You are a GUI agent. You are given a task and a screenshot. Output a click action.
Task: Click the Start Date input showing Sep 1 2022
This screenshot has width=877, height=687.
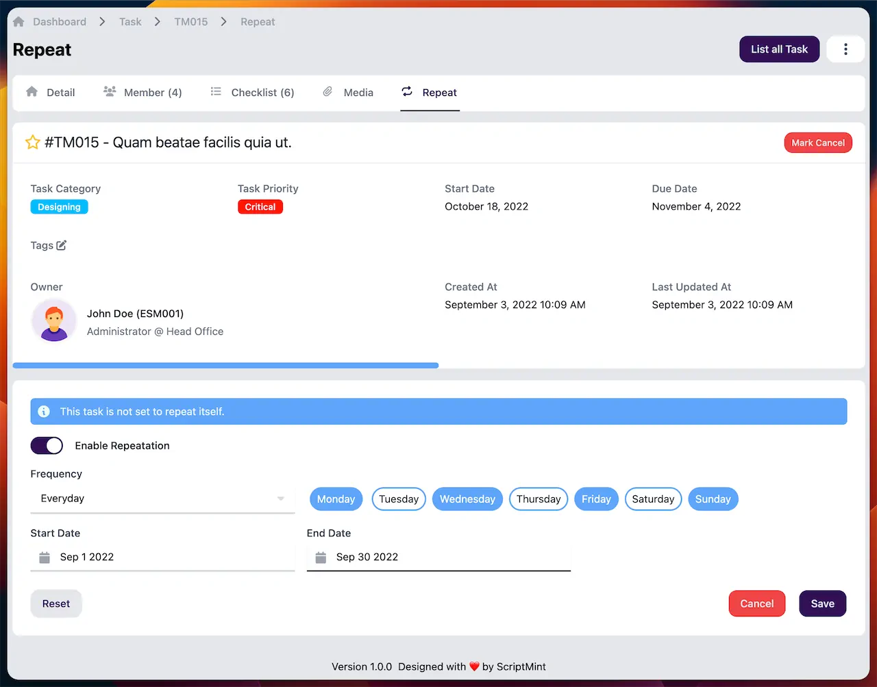(x=163, y=558)
